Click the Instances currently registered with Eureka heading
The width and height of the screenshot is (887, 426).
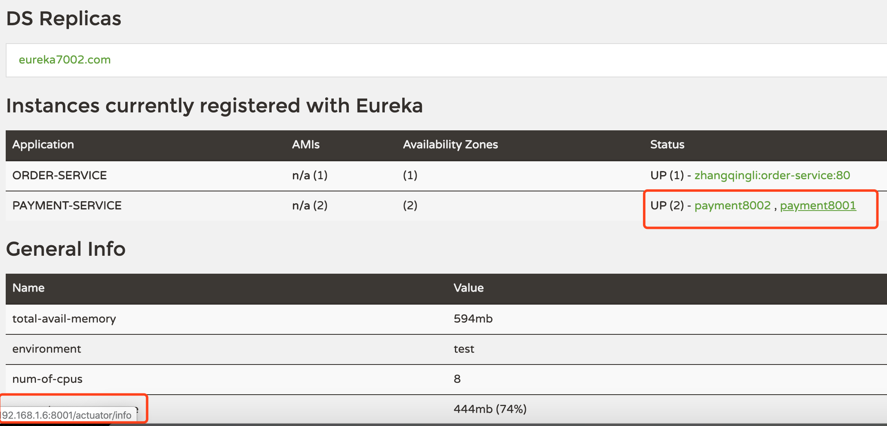pos(214,105)
